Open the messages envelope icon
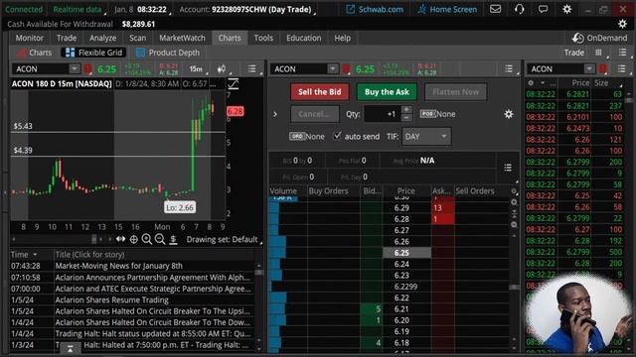The height and width of the screenshot is (357, 636). pyautogui.click(x=495, y=9)
